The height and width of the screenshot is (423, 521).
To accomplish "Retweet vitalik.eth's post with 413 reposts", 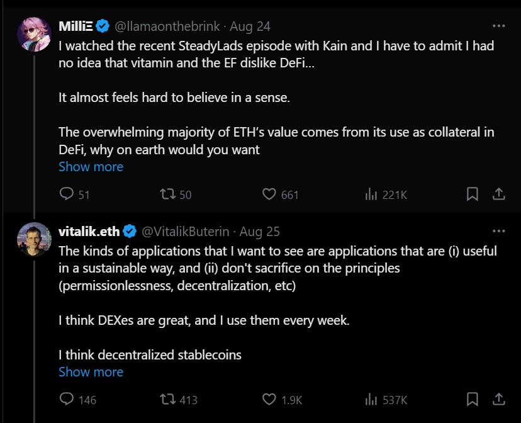I will [x=168, y=399].
